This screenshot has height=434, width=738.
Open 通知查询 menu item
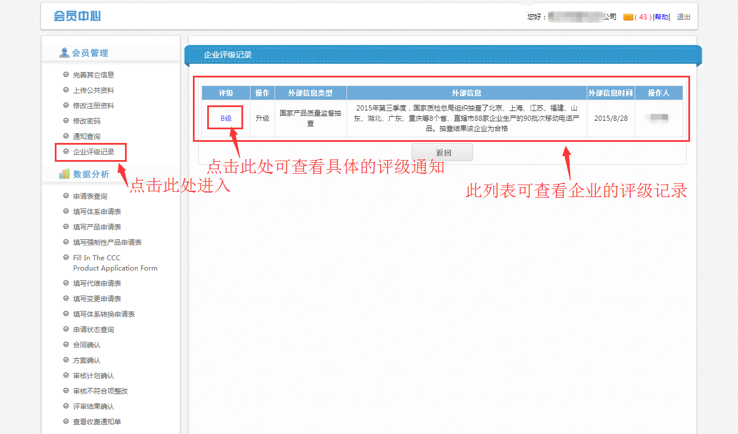click(x=87, y=136)
